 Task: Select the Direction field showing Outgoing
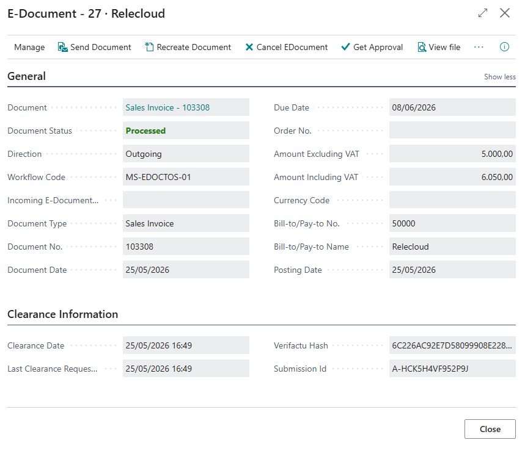pos(186,153)
